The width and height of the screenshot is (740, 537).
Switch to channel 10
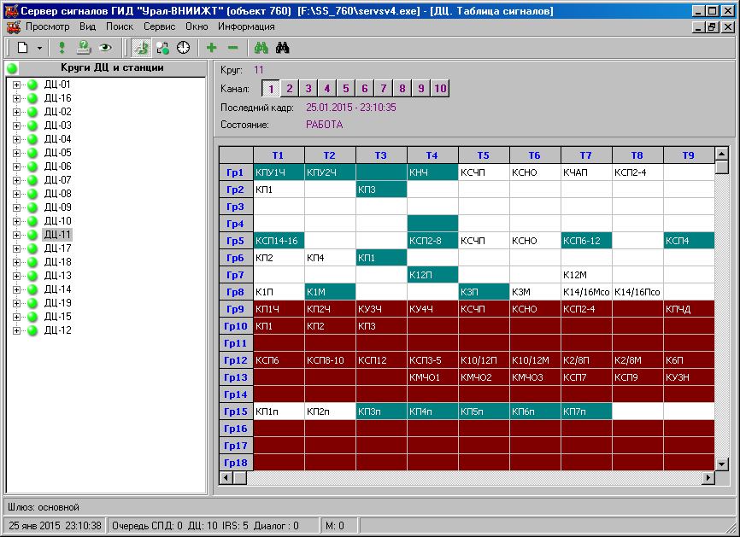(x=439, y=89)
